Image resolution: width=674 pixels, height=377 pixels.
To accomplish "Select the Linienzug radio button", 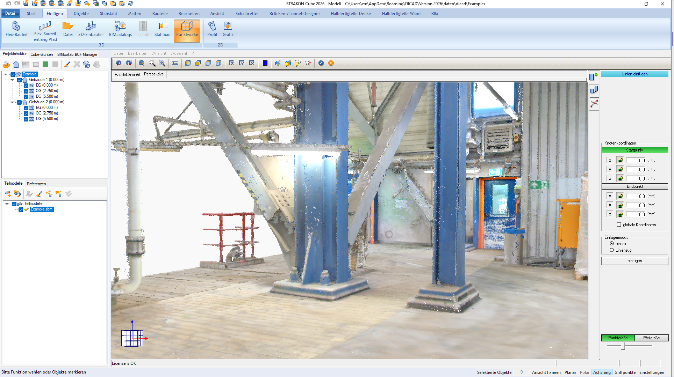I will 612,250.
